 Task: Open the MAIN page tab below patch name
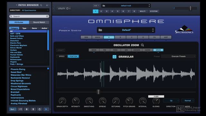[98, 37]
